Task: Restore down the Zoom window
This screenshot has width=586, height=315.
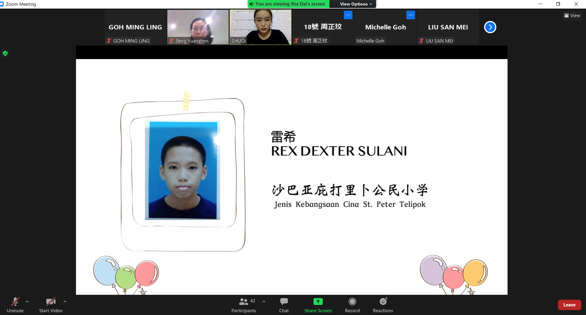Action: tap(558, 4)
